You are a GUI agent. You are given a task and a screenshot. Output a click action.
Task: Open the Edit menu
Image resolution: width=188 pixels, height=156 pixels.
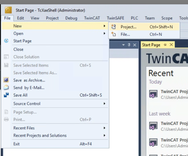[x=21, y=18]
